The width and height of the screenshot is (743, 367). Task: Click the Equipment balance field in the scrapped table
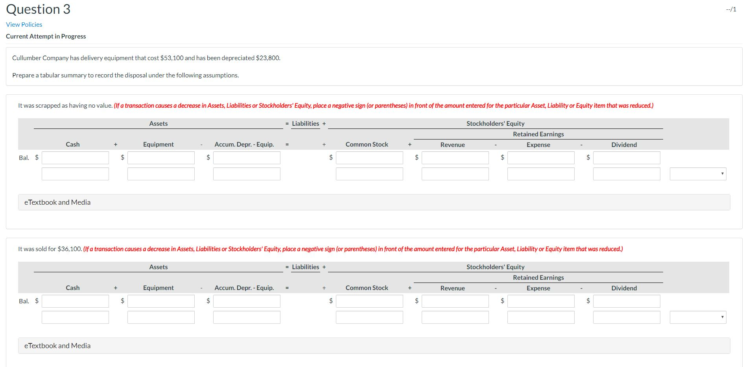160,158
